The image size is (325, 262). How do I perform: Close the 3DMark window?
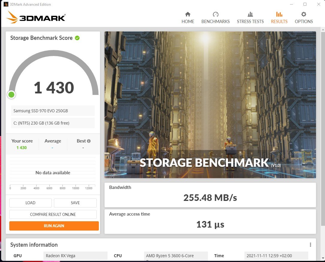(x=319, y=4)
